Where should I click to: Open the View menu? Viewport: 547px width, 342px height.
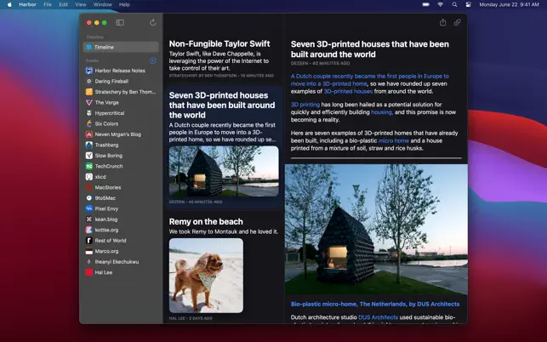click(81, 4)
